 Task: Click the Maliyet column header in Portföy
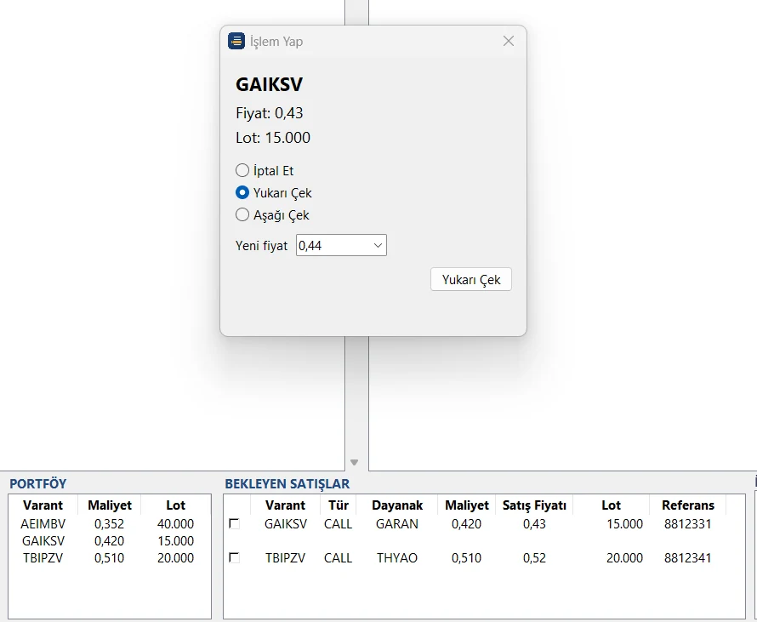coord(110,505)
